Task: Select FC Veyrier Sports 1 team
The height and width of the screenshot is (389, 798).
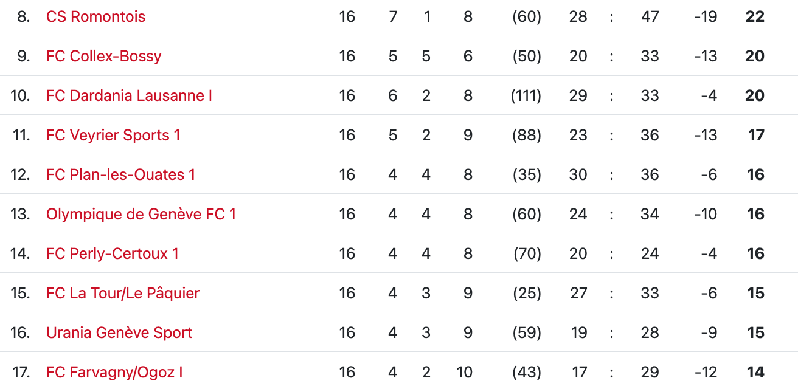Action: (x=113, y=135)
